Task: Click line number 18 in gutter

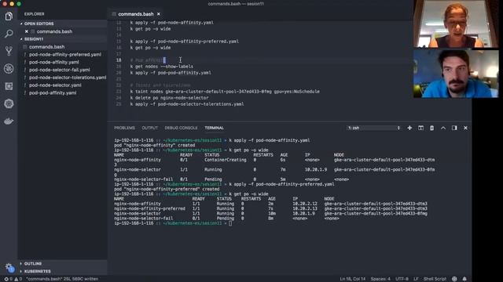Action: (x=119, y=60)
